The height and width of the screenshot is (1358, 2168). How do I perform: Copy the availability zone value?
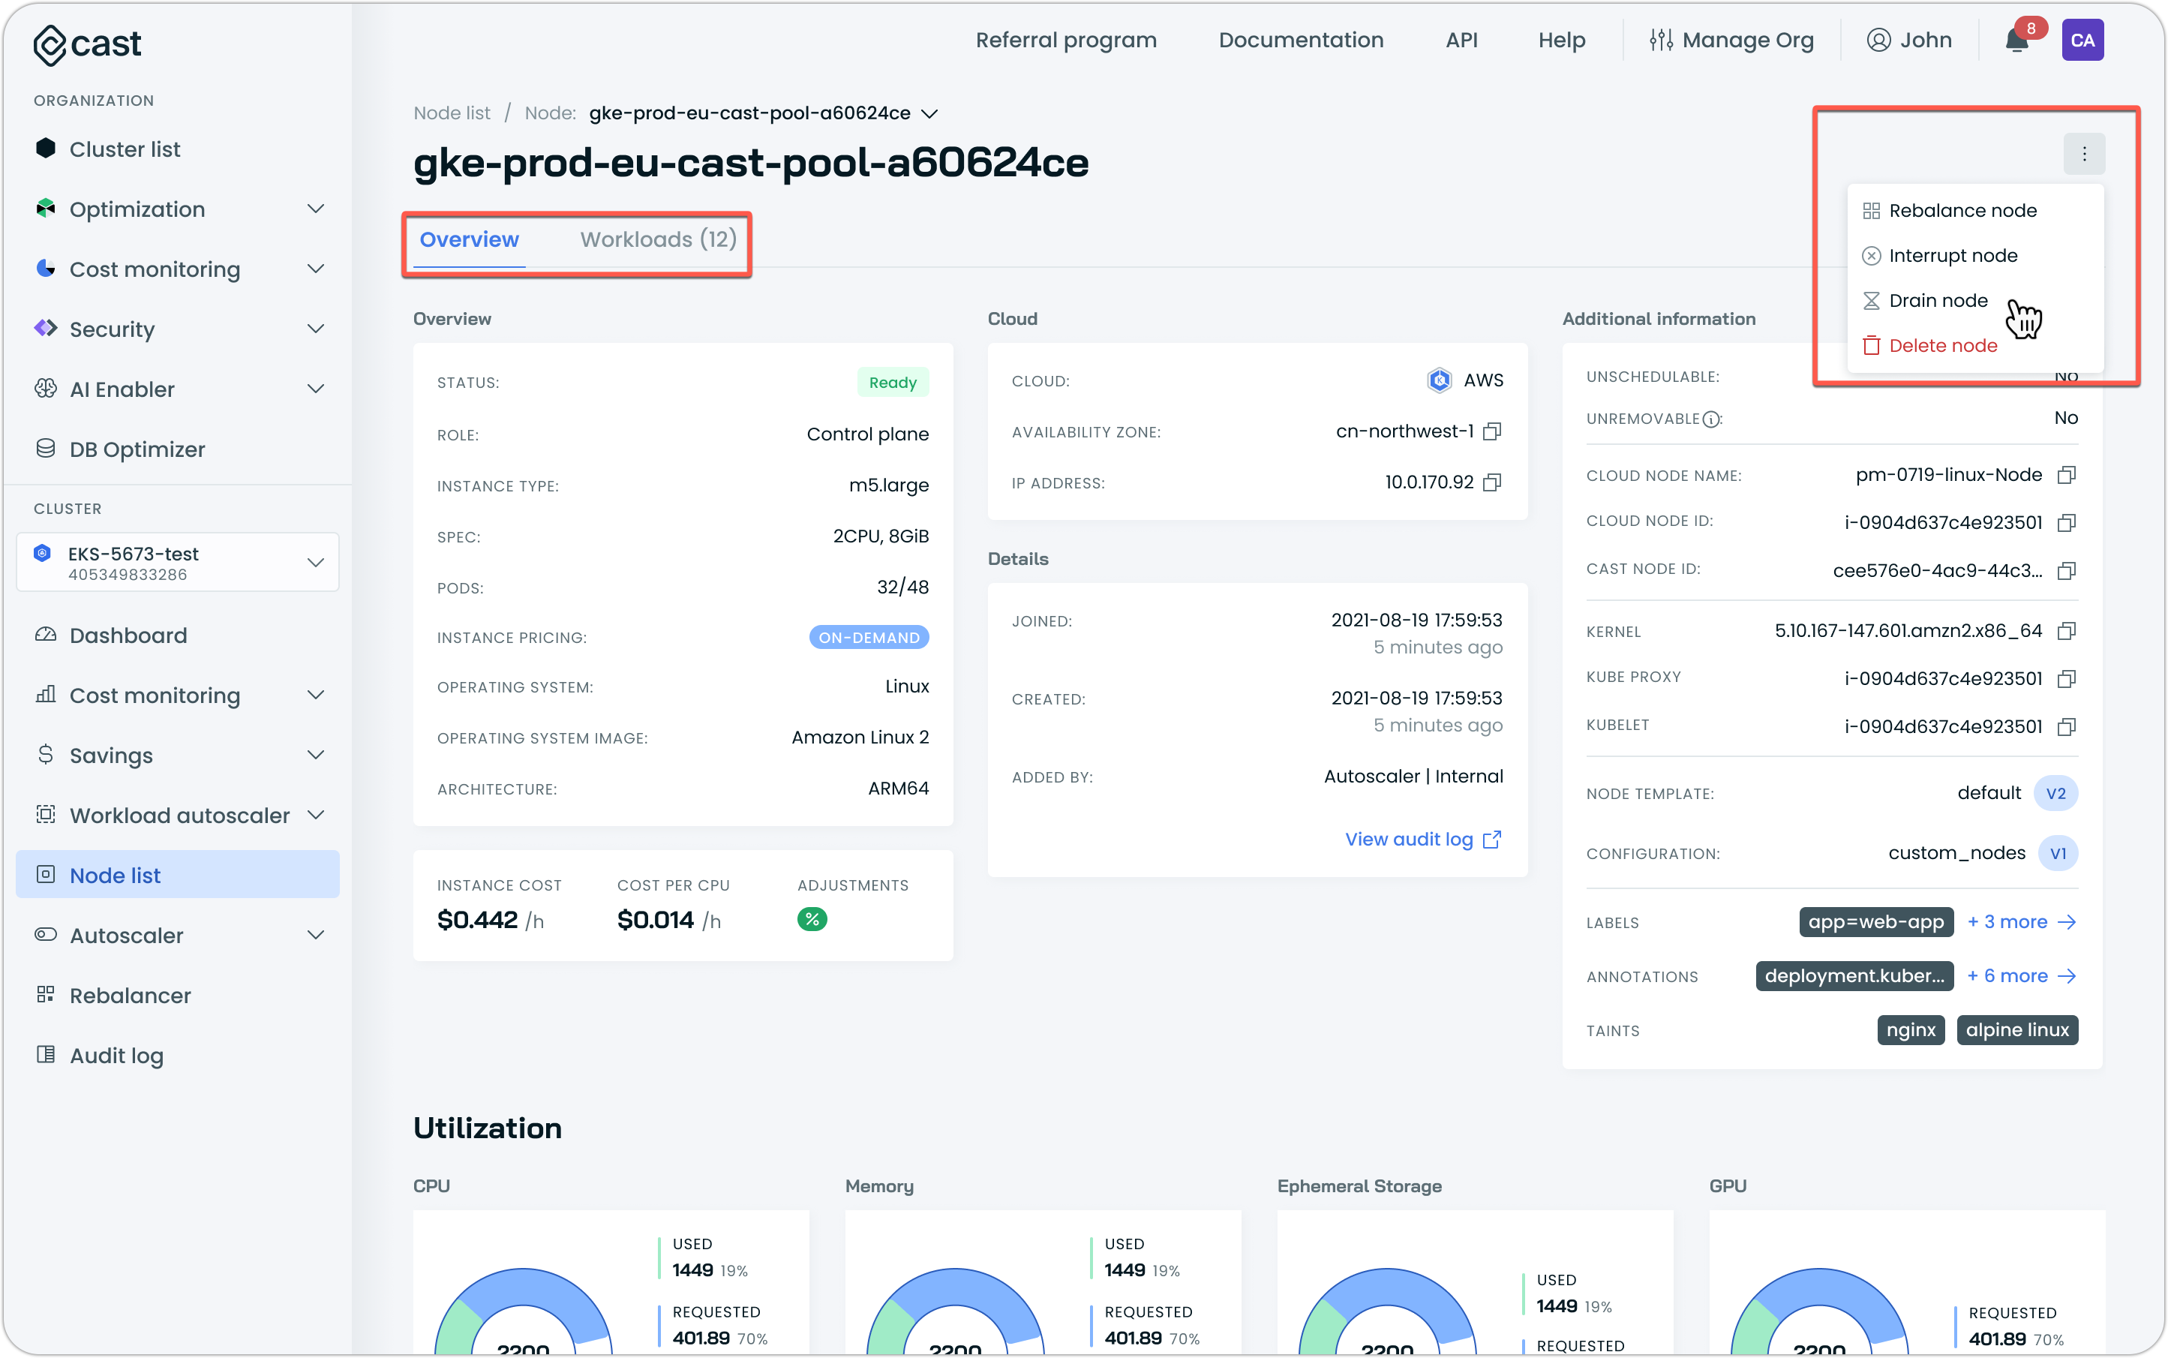[1492, 432]
